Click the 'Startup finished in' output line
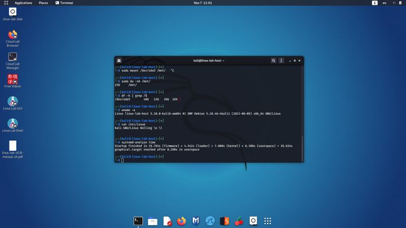Image resolution: width=406 pixels, height=228 pixels. (204, 146)
